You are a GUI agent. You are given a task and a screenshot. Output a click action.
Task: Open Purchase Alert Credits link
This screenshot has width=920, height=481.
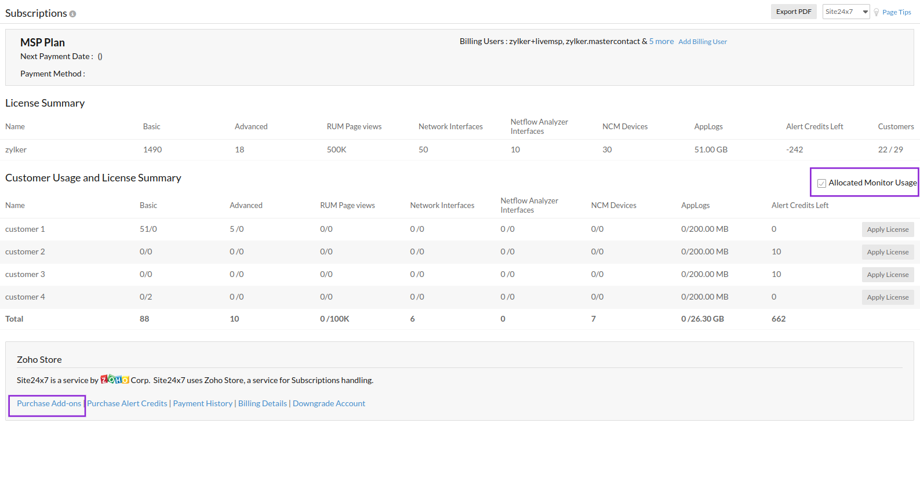pyautogui.click(x=127, y=403)
